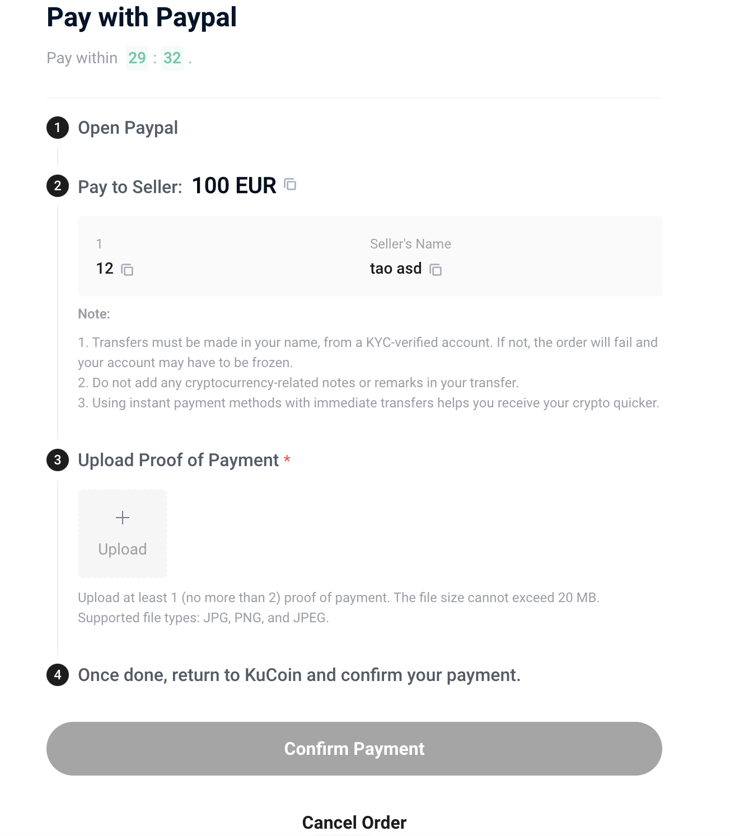Copy the account value 12
This screenshot has width=730, height=836.
(x=127, y=270)
